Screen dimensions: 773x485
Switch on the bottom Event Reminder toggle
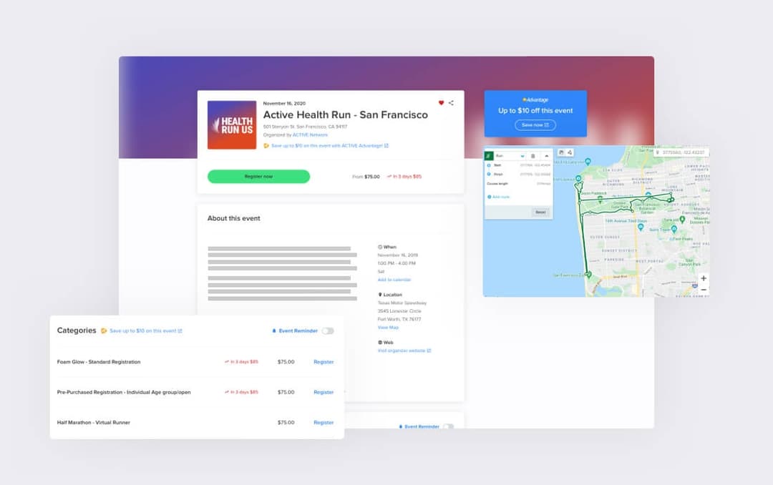449,426
